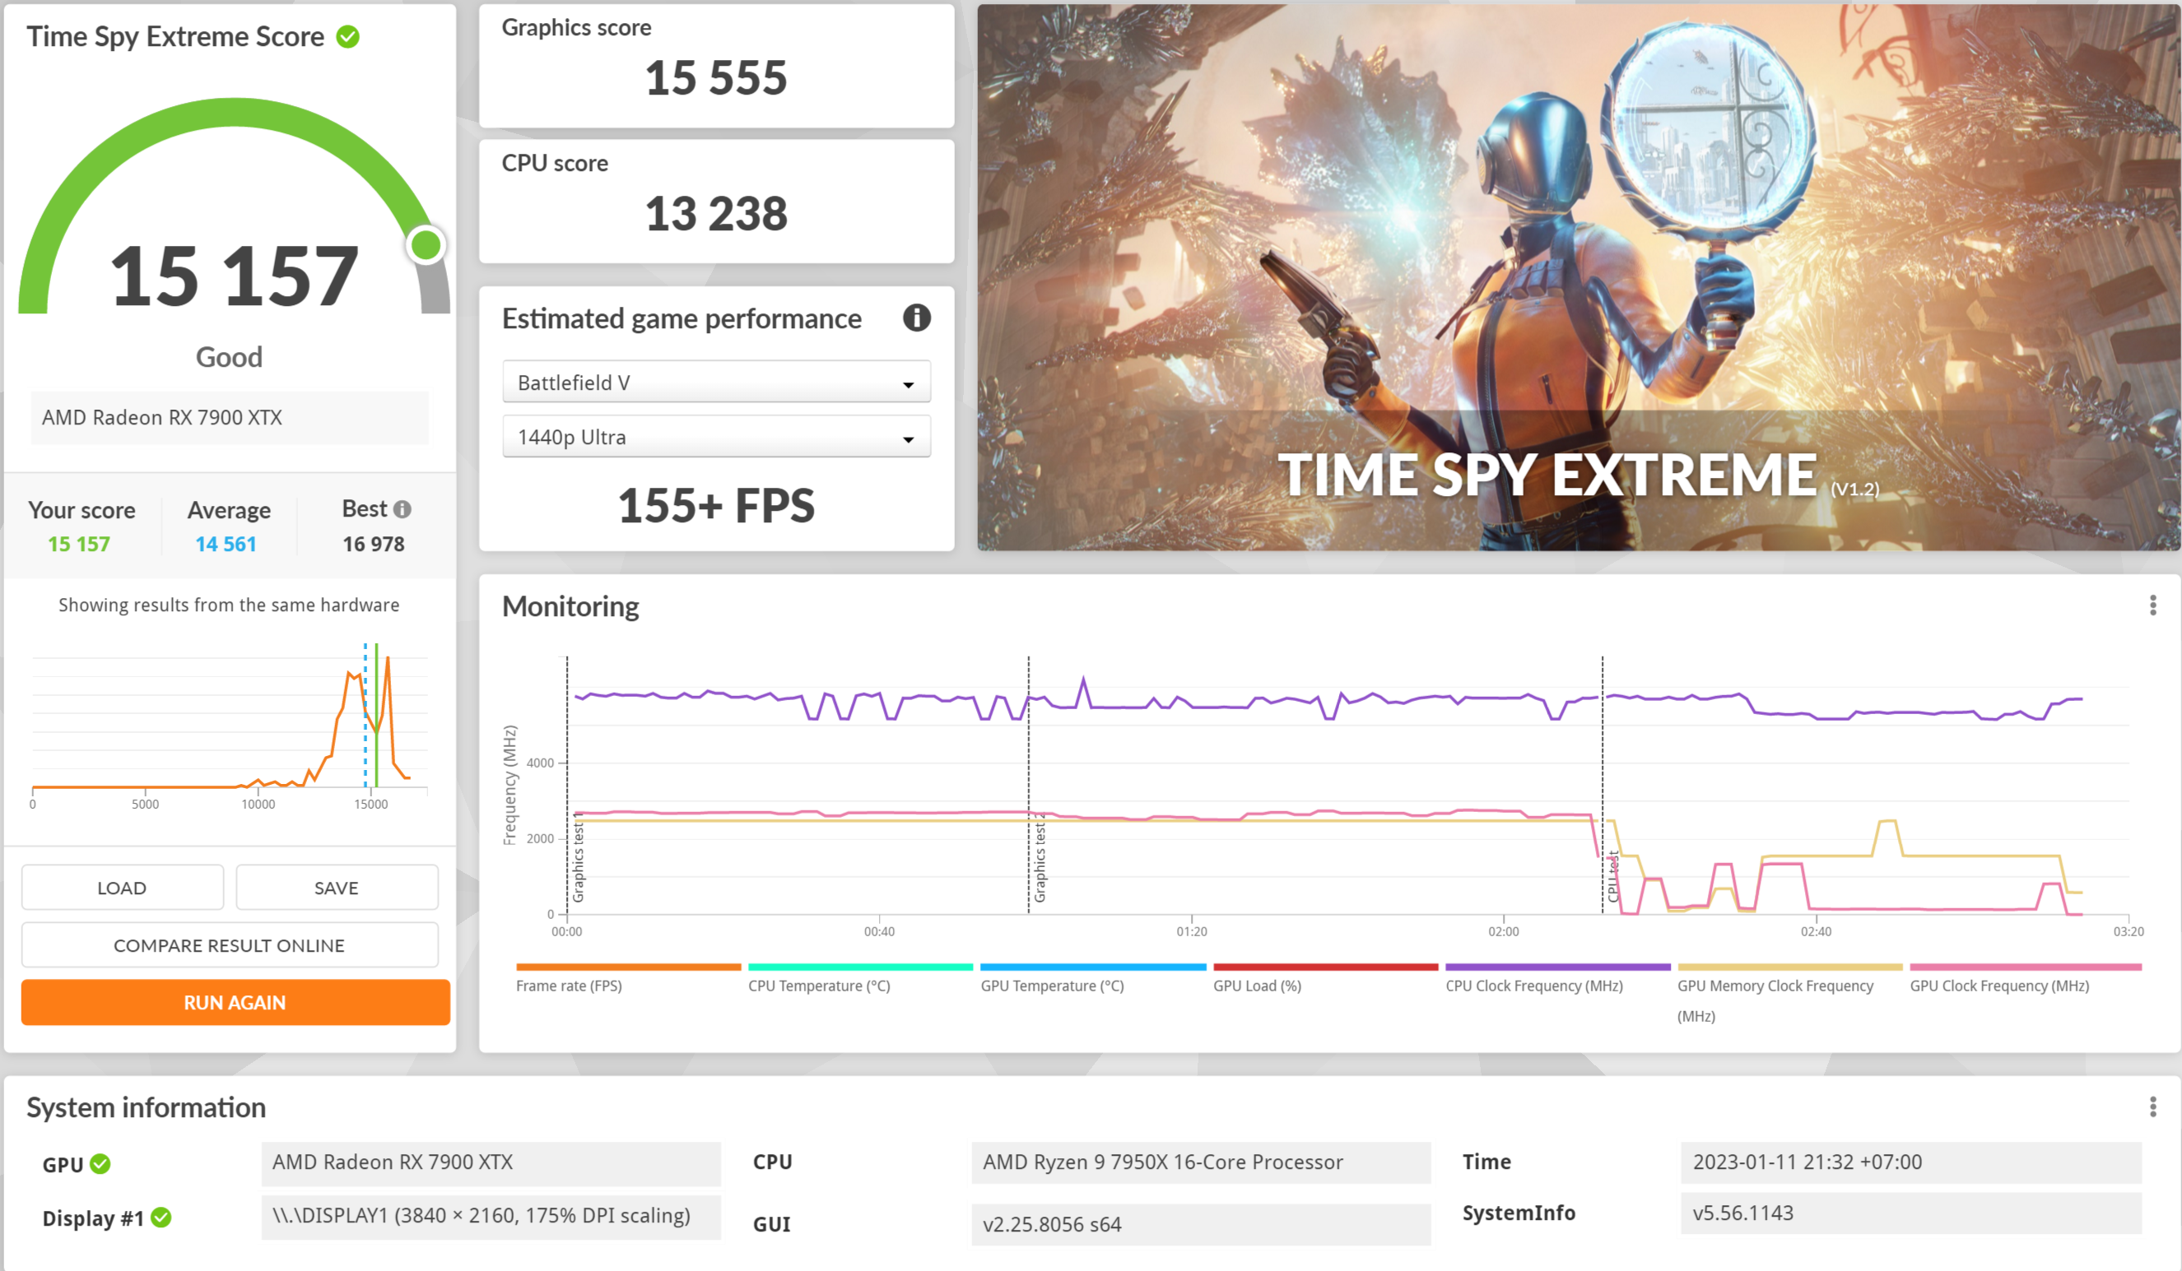This screenshot has height=1271, width=2182.
Task: Click the Good rating label
Action: [230, 357]
